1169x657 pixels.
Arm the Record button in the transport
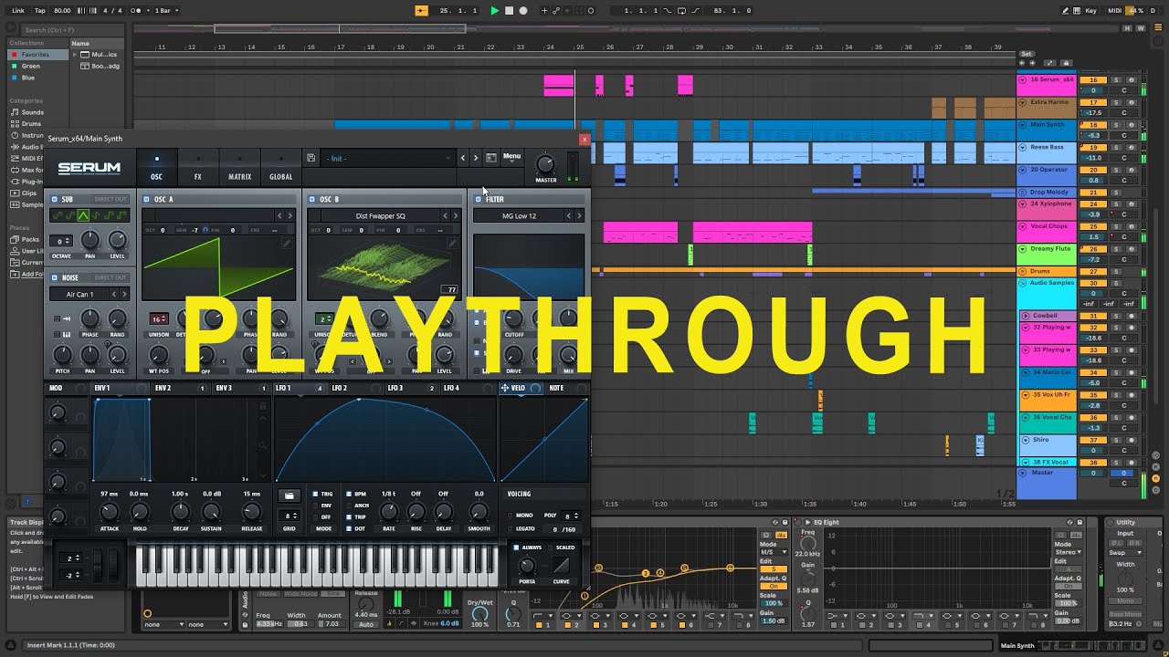523,11
